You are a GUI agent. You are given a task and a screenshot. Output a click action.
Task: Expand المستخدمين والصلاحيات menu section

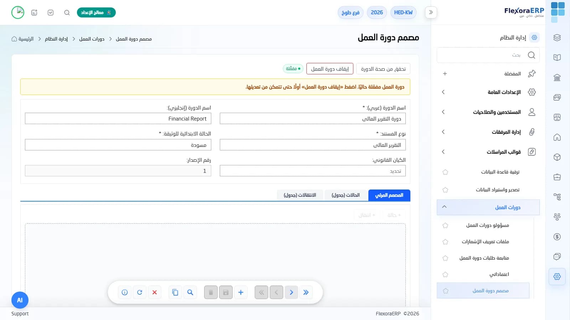pyautogui.click(x=488, y=112)
